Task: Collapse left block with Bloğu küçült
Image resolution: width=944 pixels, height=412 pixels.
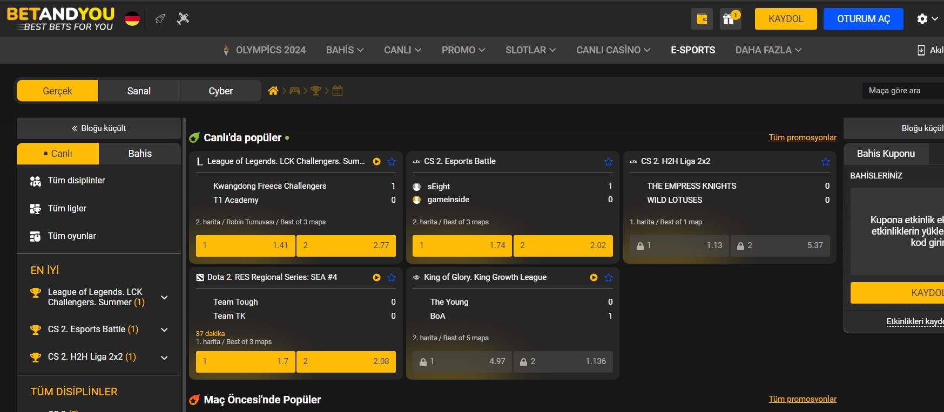Action: click(x=99, y=128)
